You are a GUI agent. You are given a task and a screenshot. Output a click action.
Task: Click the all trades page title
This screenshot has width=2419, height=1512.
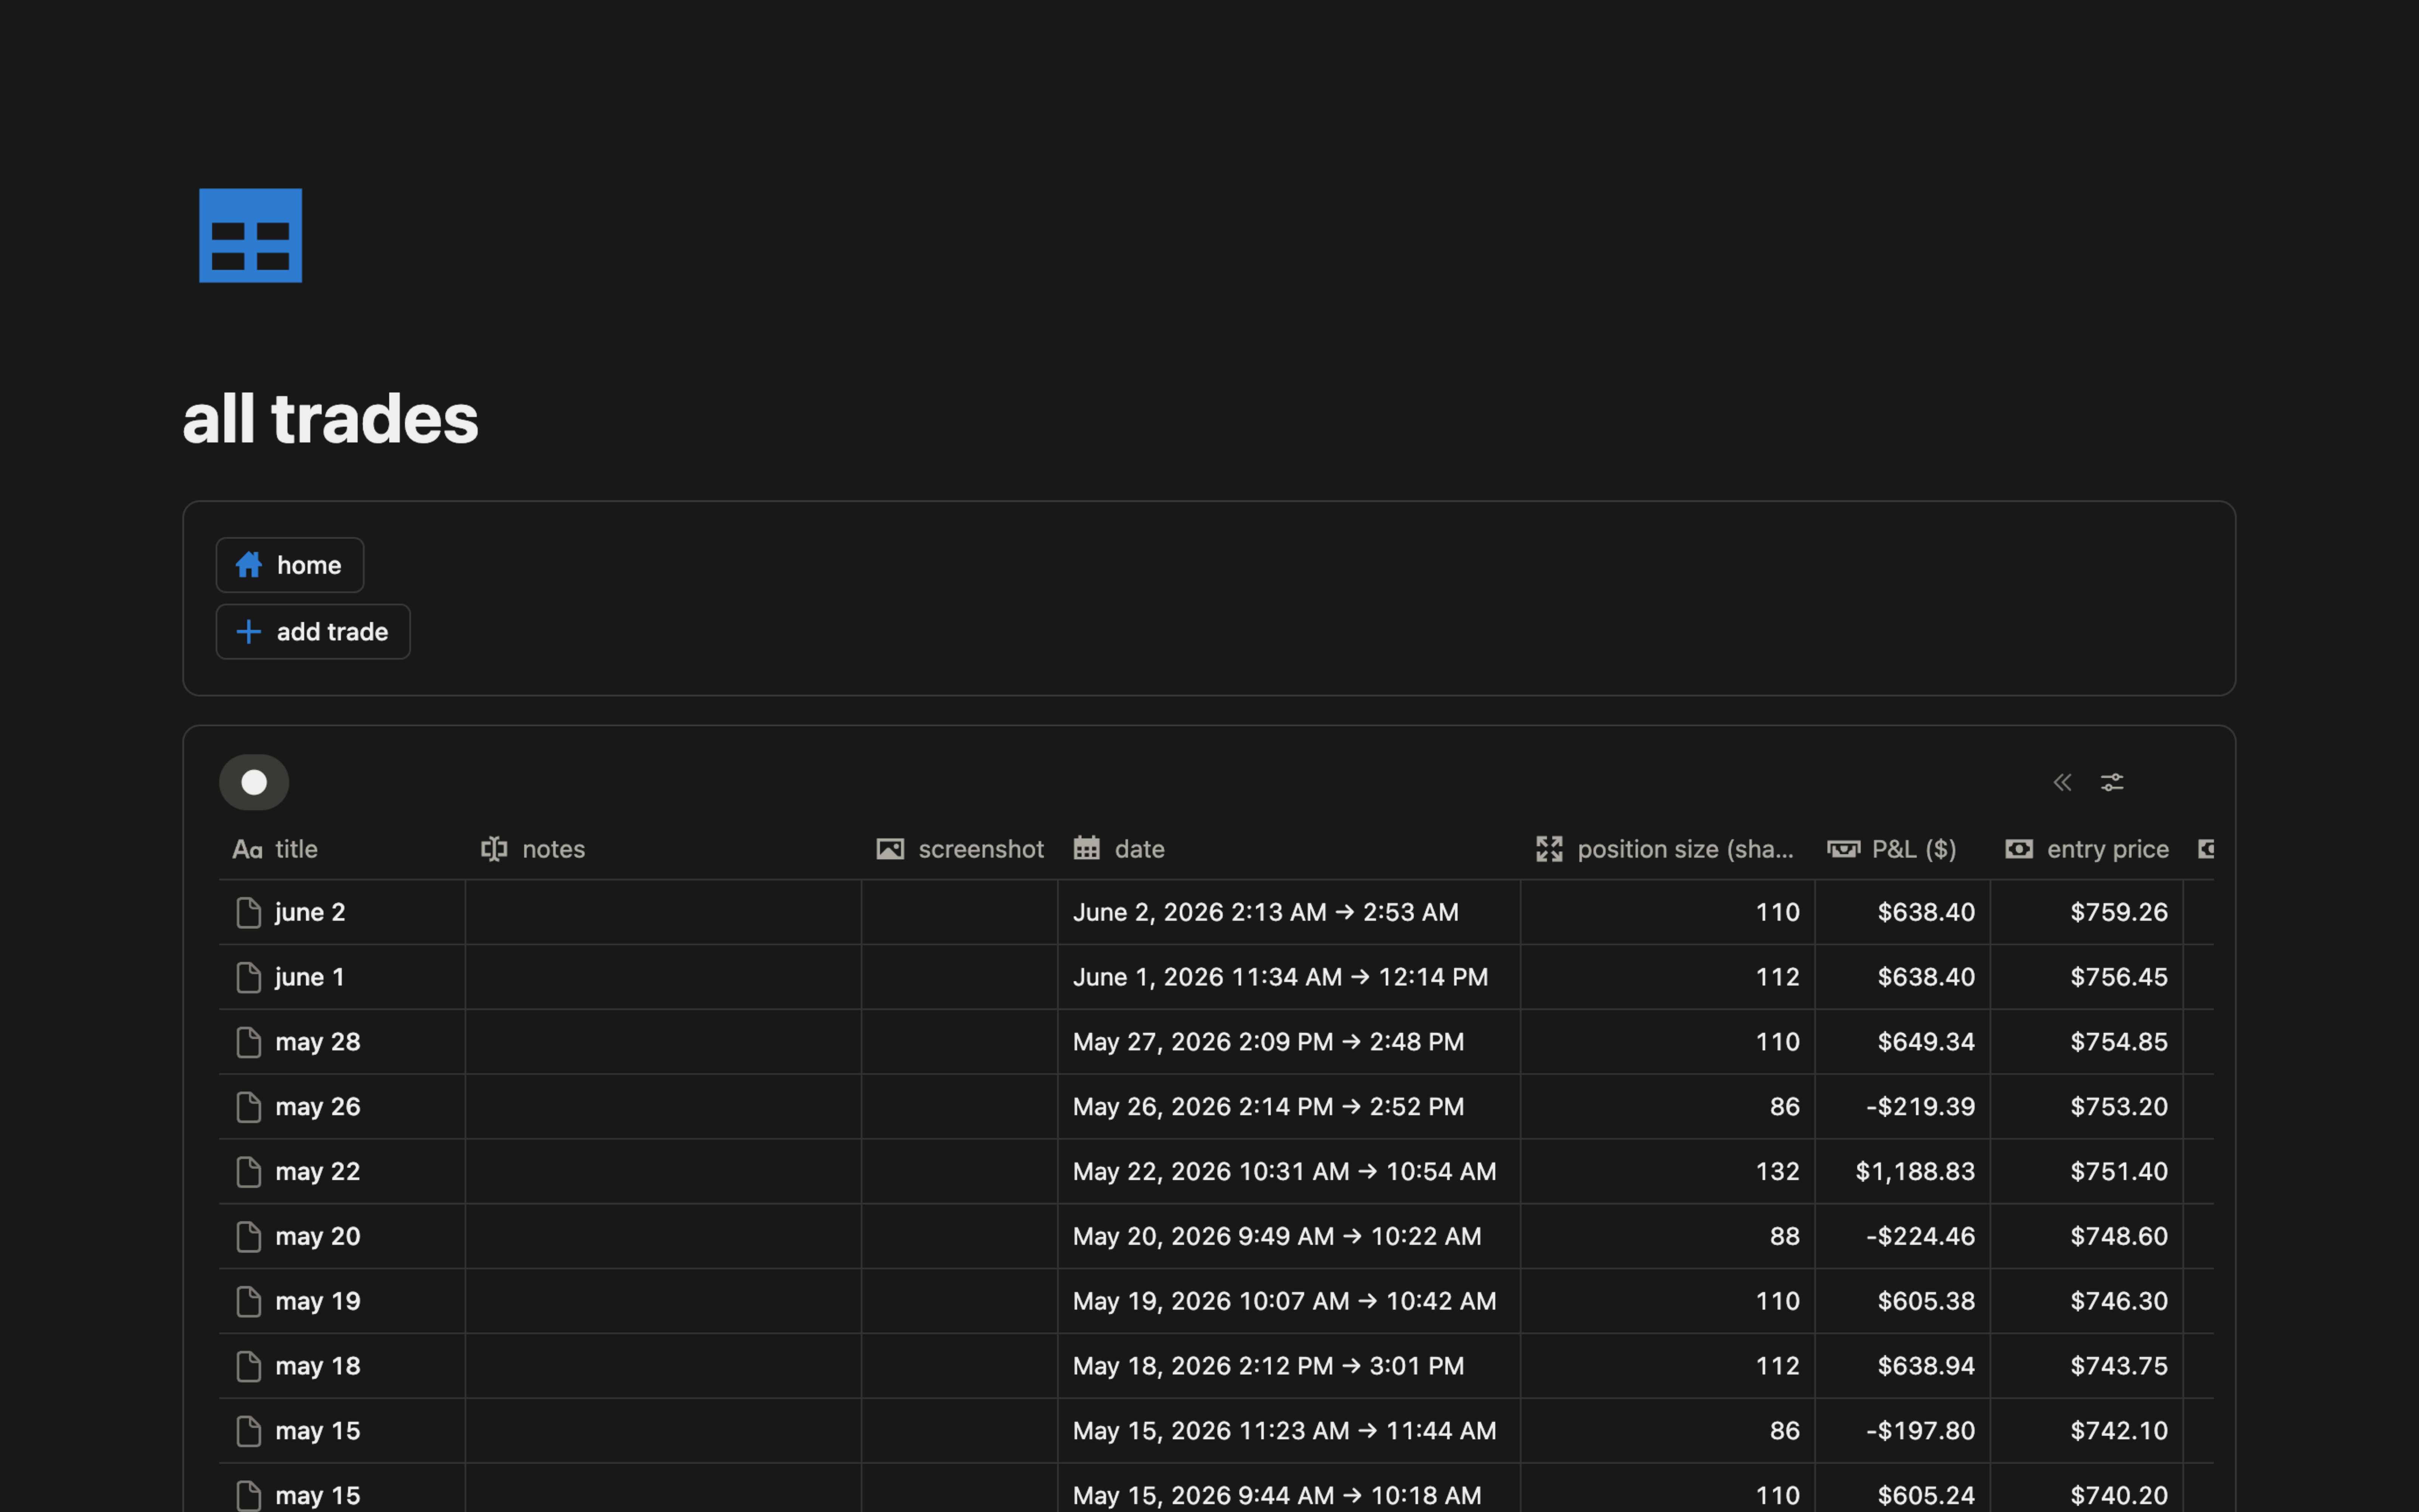point(331,418)
